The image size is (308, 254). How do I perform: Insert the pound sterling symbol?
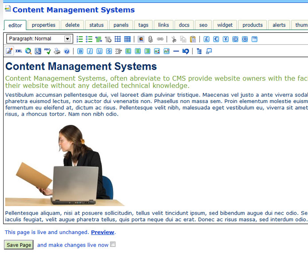pos(206,39)
